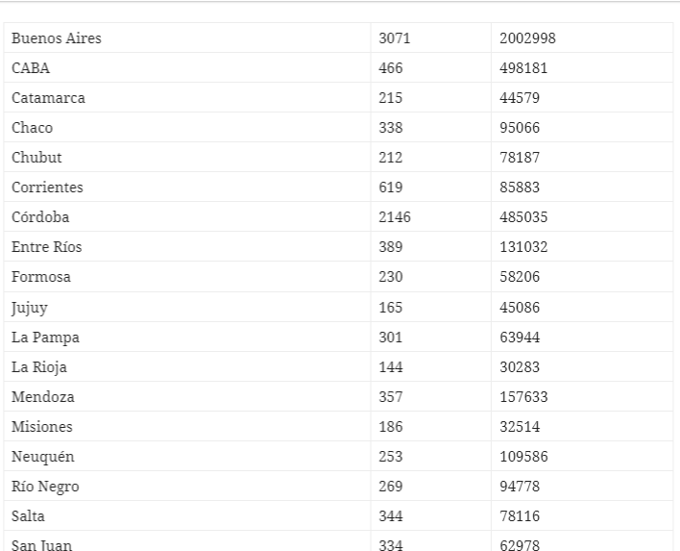Click the La Pampa row label
The width and height of the screenshot is (680, 551).
(x=45, y=337)
